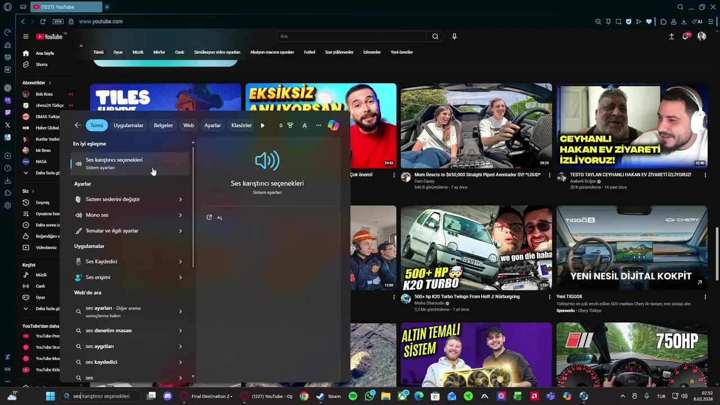Reload the YouTube page

43,21
